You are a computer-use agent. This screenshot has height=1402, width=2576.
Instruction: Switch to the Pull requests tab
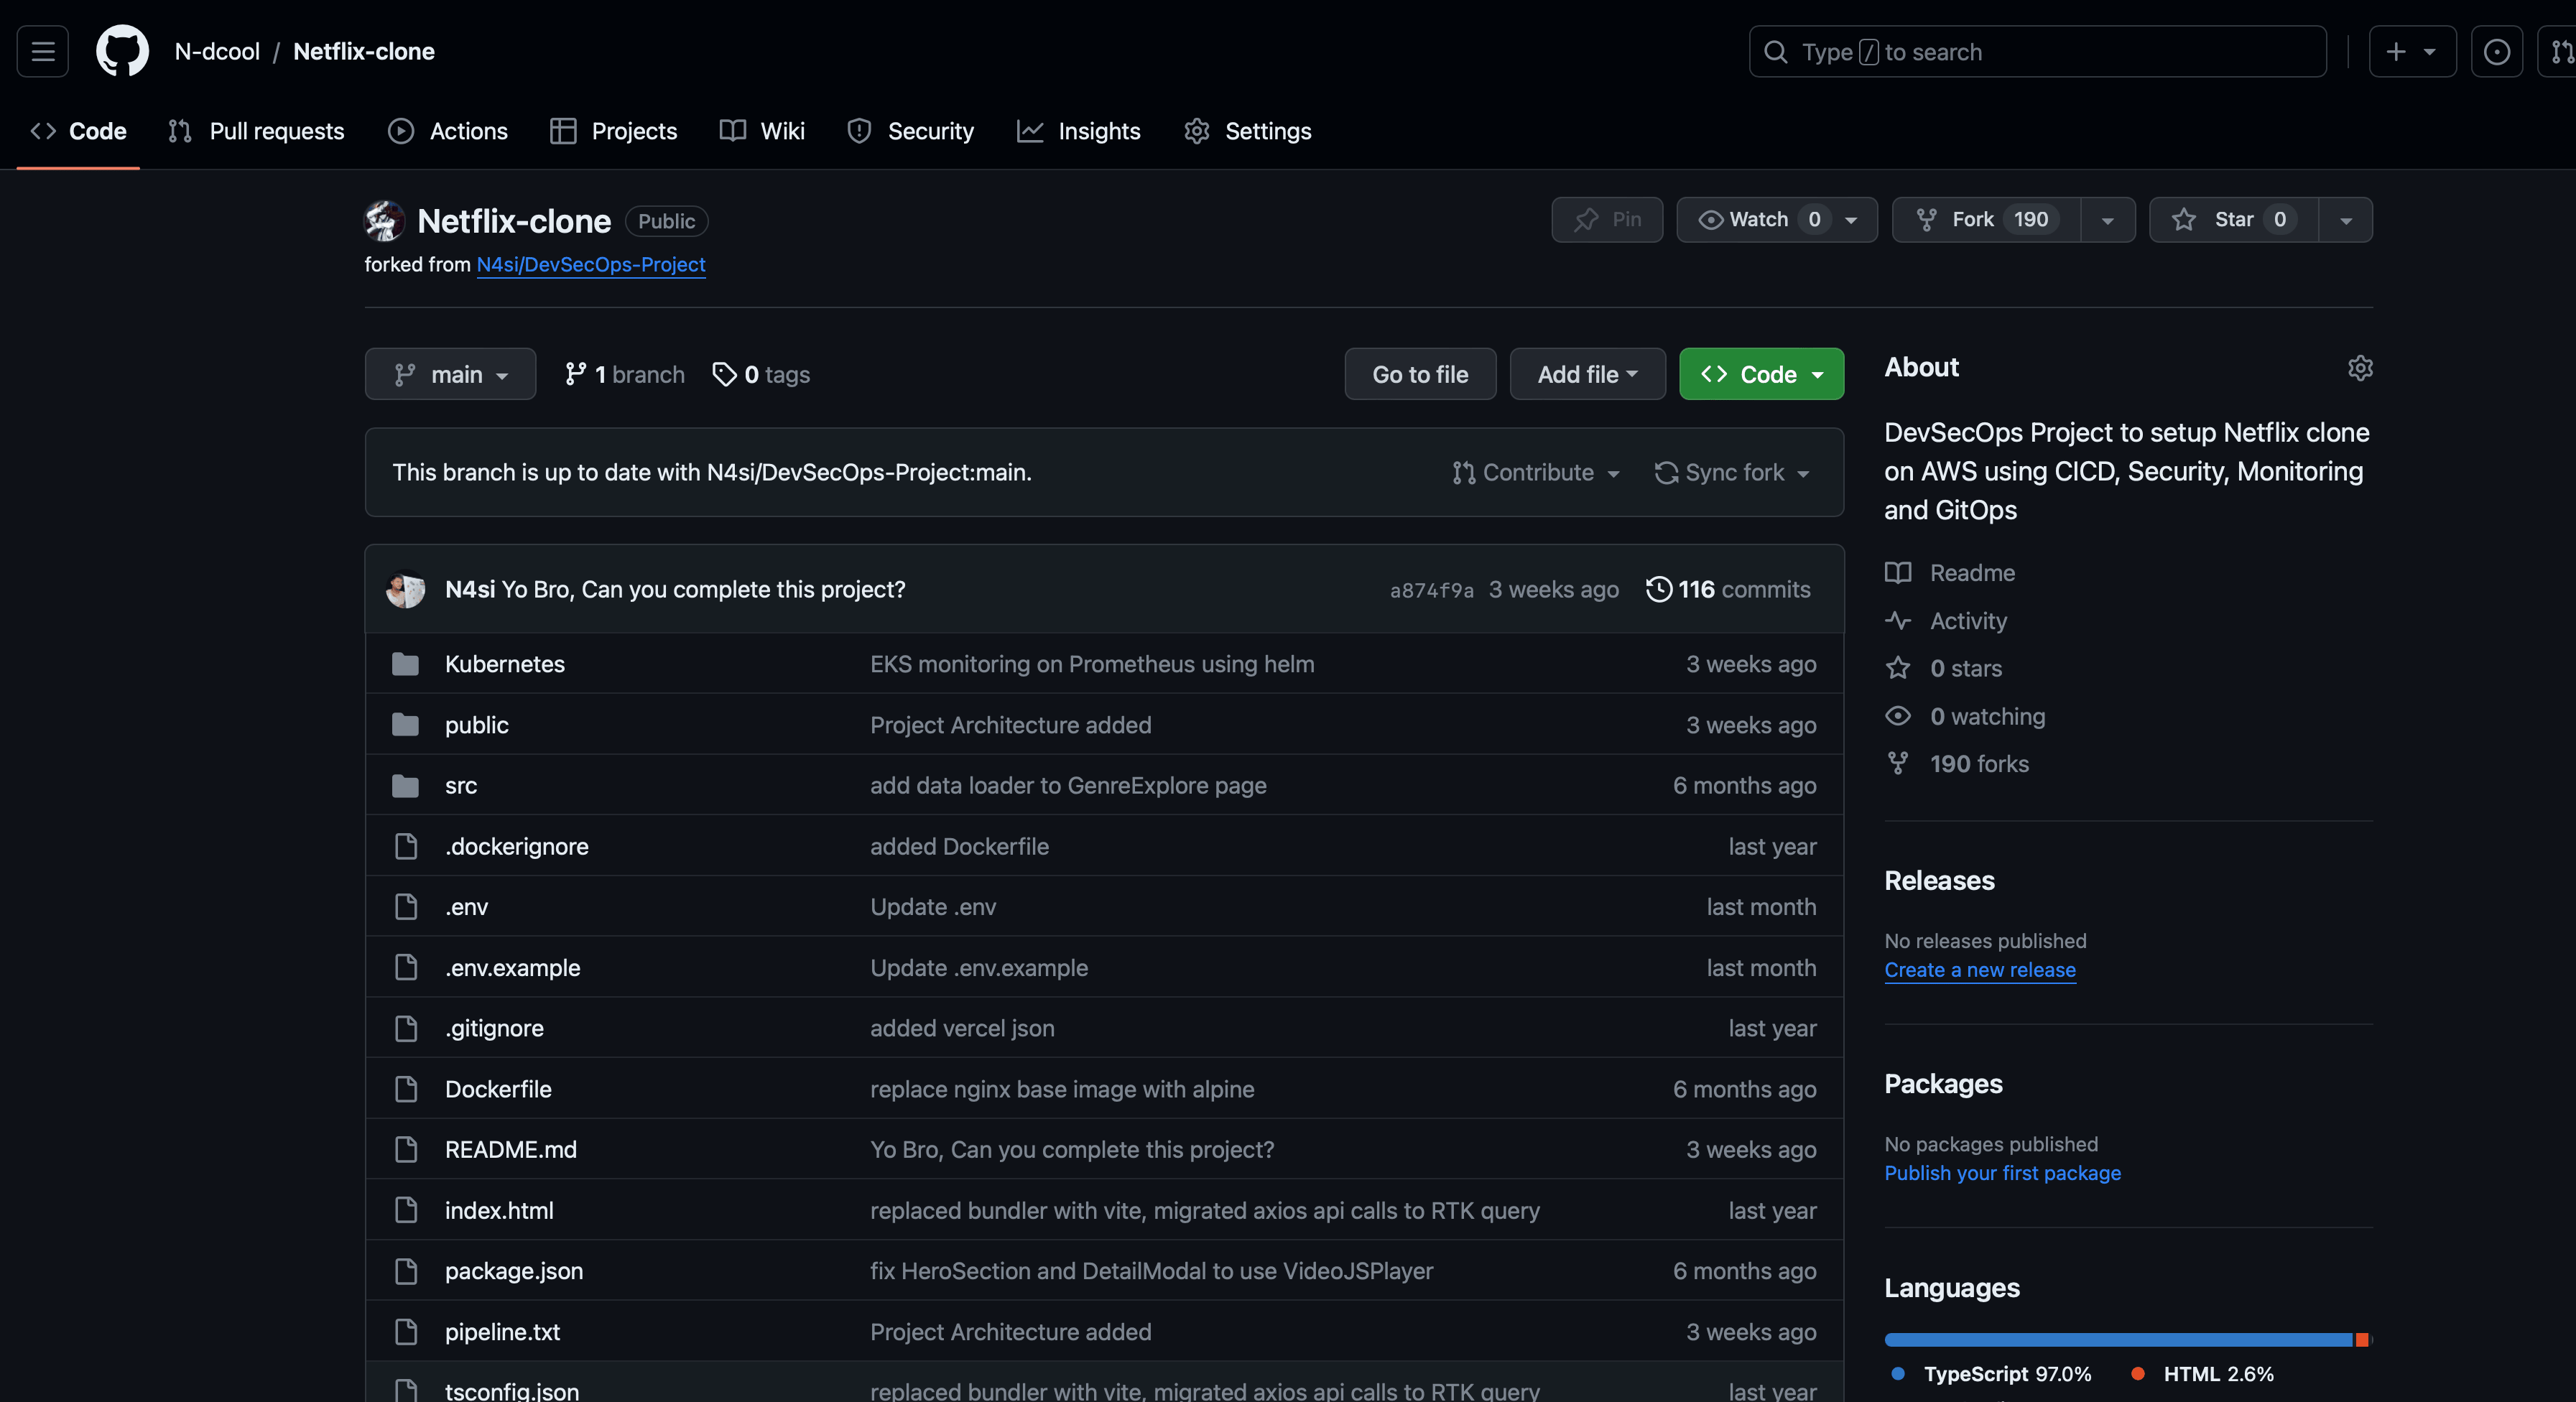(x=256, y=131)
